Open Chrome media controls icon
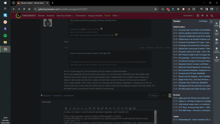The height and width of the screenshot is (124, 220). (201, 9)
